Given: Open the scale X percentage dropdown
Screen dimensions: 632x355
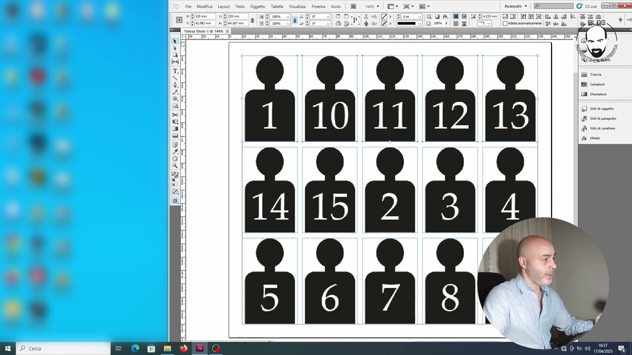Looking at the screenshot, I should click(288, 16).
